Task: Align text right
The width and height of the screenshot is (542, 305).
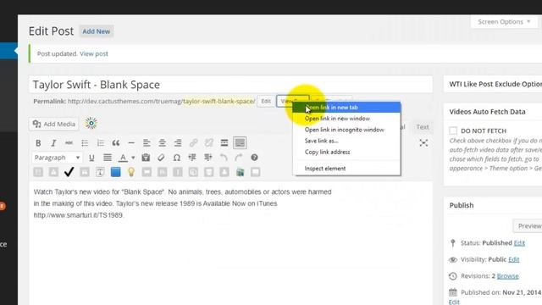Action: point(178,143)
